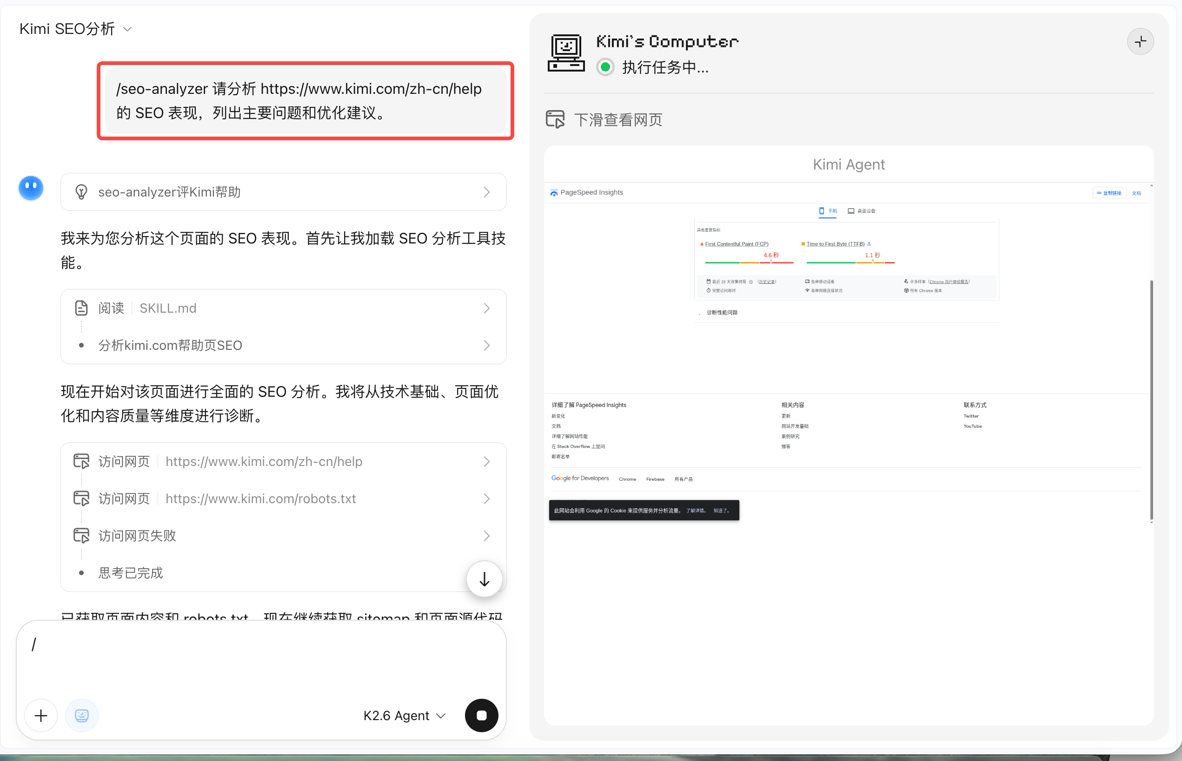Screen dimensions: 1182x761
Task: Click the help icon after 最近 28 天收集时段
Action: click(751, 282)
